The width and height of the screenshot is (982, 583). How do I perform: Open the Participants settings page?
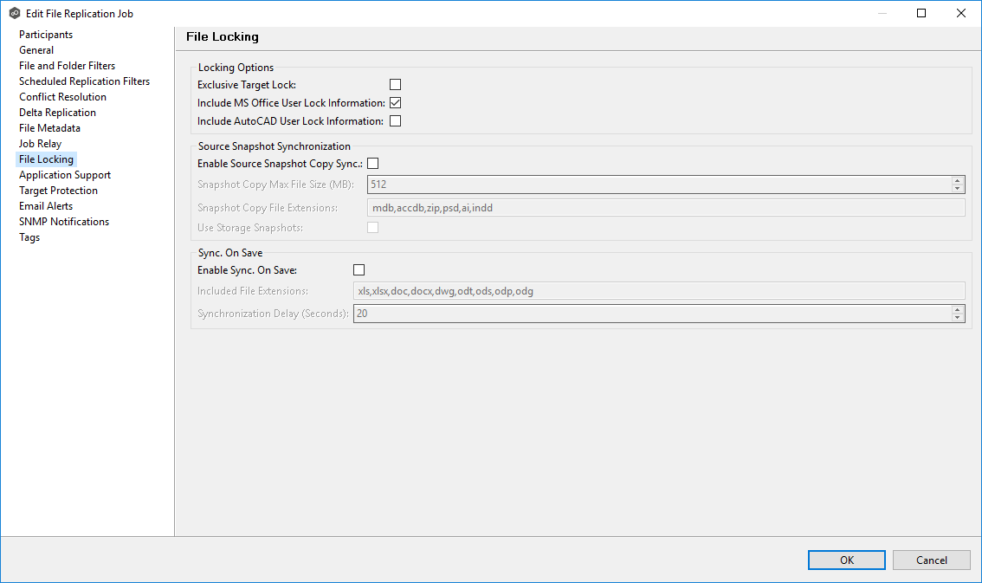(46, 35)
